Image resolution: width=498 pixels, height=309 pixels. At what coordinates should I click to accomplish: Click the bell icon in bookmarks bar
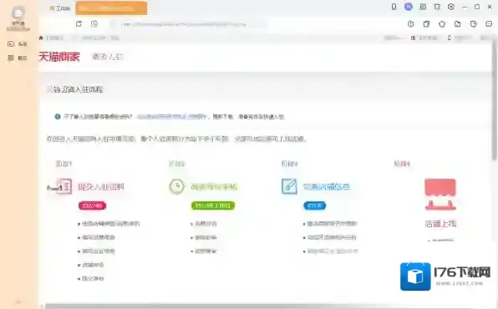(x=450, y=38)
